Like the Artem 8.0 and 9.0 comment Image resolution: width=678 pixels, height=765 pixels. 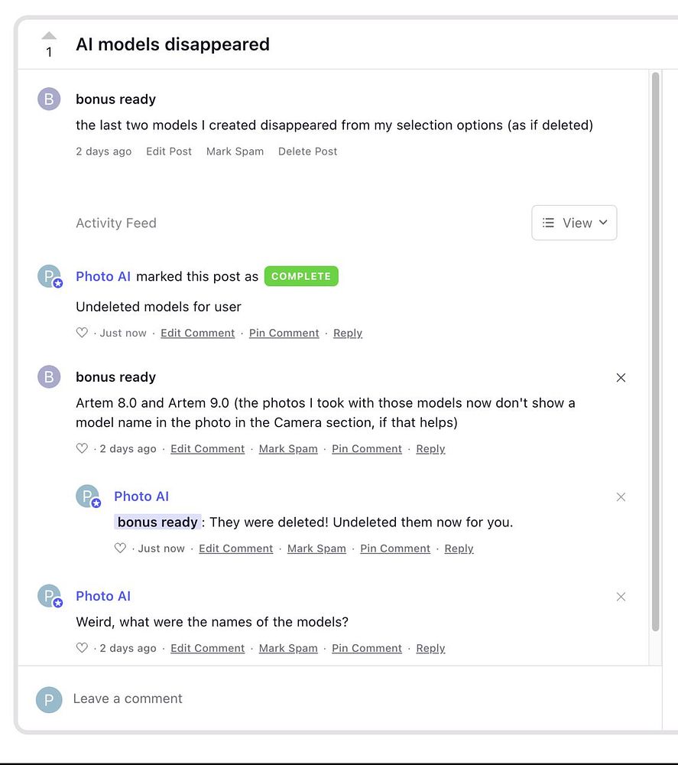click(82, 449)
